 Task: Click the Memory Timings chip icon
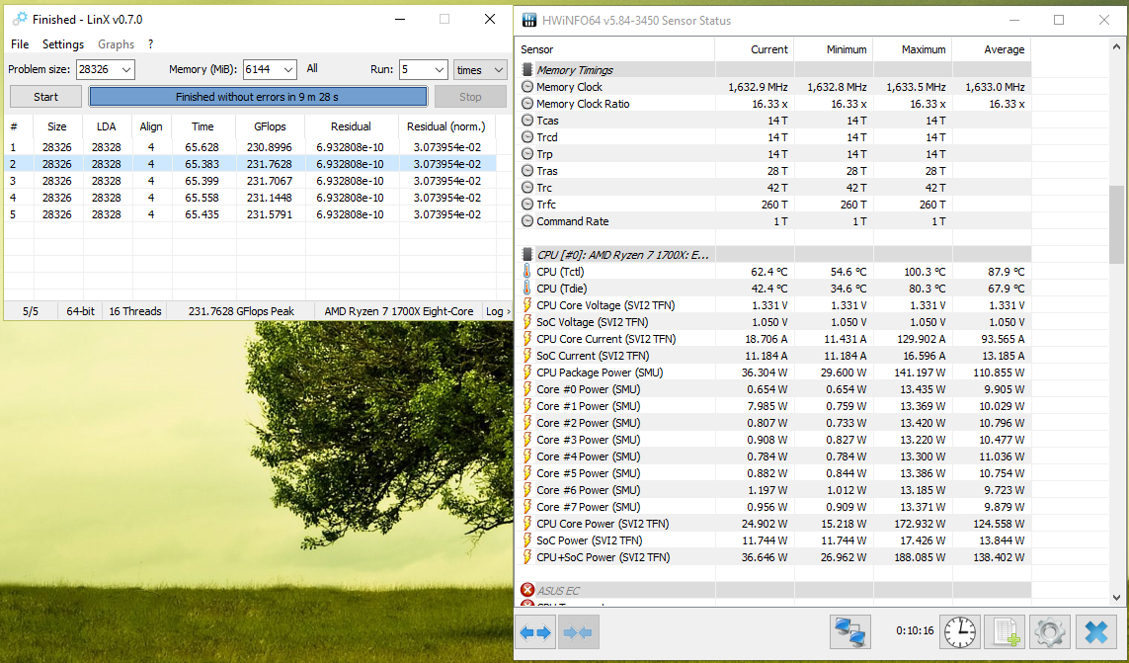(527, 70)
